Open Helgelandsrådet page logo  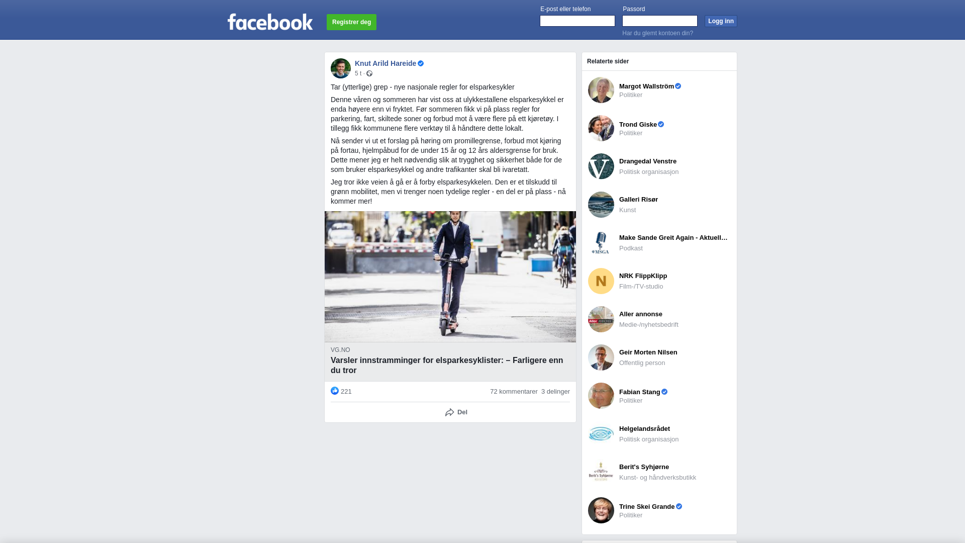pyautogui.click(x=601, y=434)
